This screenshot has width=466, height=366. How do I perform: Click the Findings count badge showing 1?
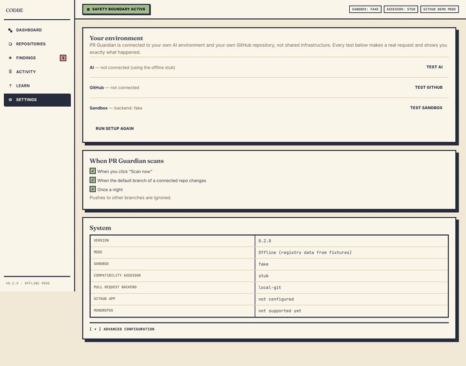point(63,58)
